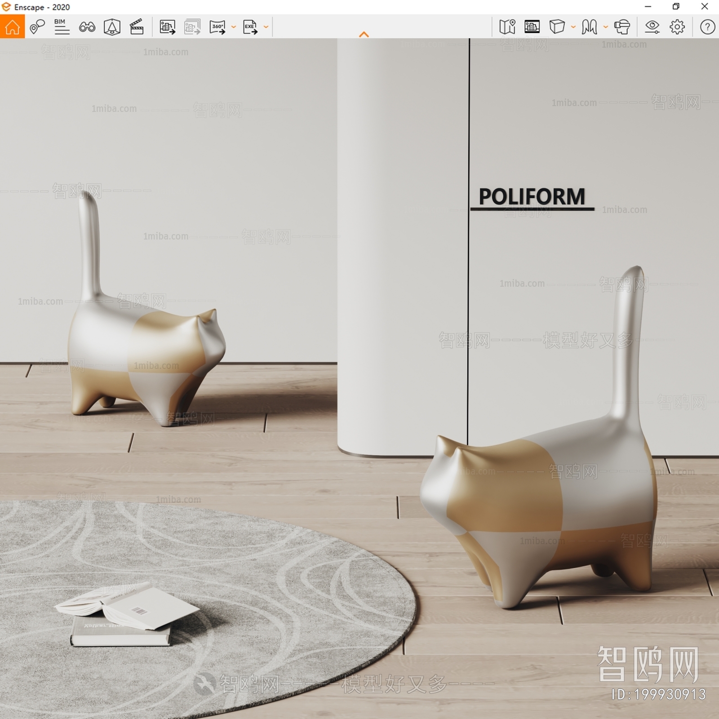Image resolution: width=719 pixels, height=719 pixels.
Task: Expand the 360° panorama dropdown arrow
Action: point(234,27)
